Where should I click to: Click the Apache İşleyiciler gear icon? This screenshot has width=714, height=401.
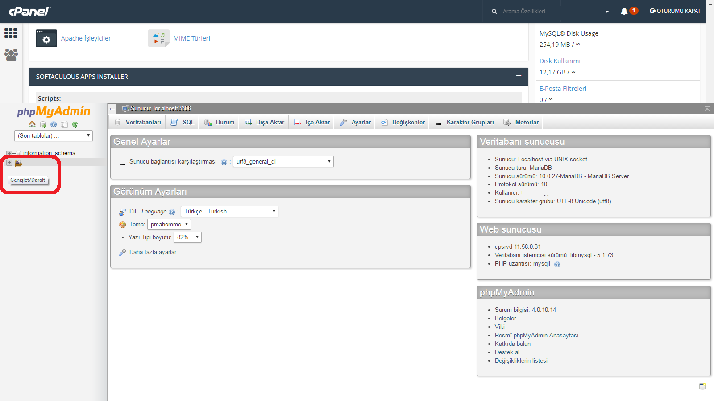pos(46,38)
